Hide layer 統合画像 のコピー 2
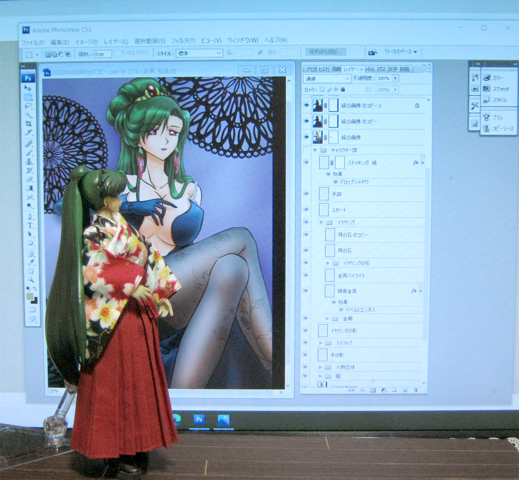Viewport: 519px width, 480px height. click(306, 105)
